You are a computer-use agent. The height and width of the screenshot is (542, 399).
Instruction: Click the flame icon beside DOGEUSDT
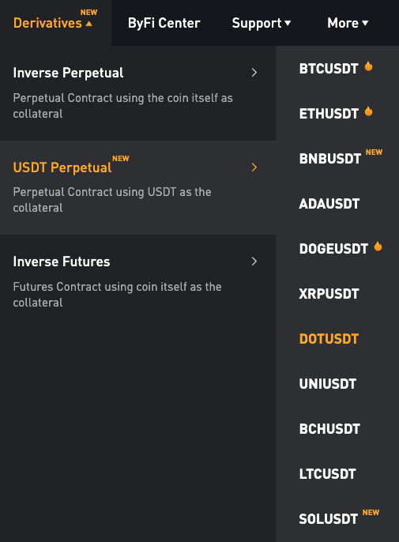coord(378,247)
